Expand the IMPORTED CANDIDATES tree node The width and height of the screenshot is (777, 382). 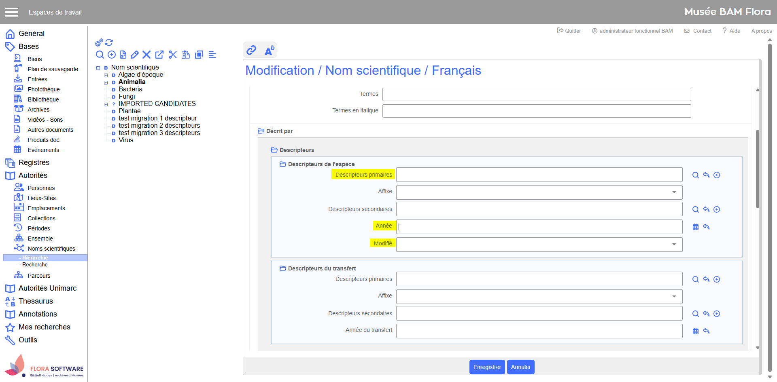[x=106, y=104]
